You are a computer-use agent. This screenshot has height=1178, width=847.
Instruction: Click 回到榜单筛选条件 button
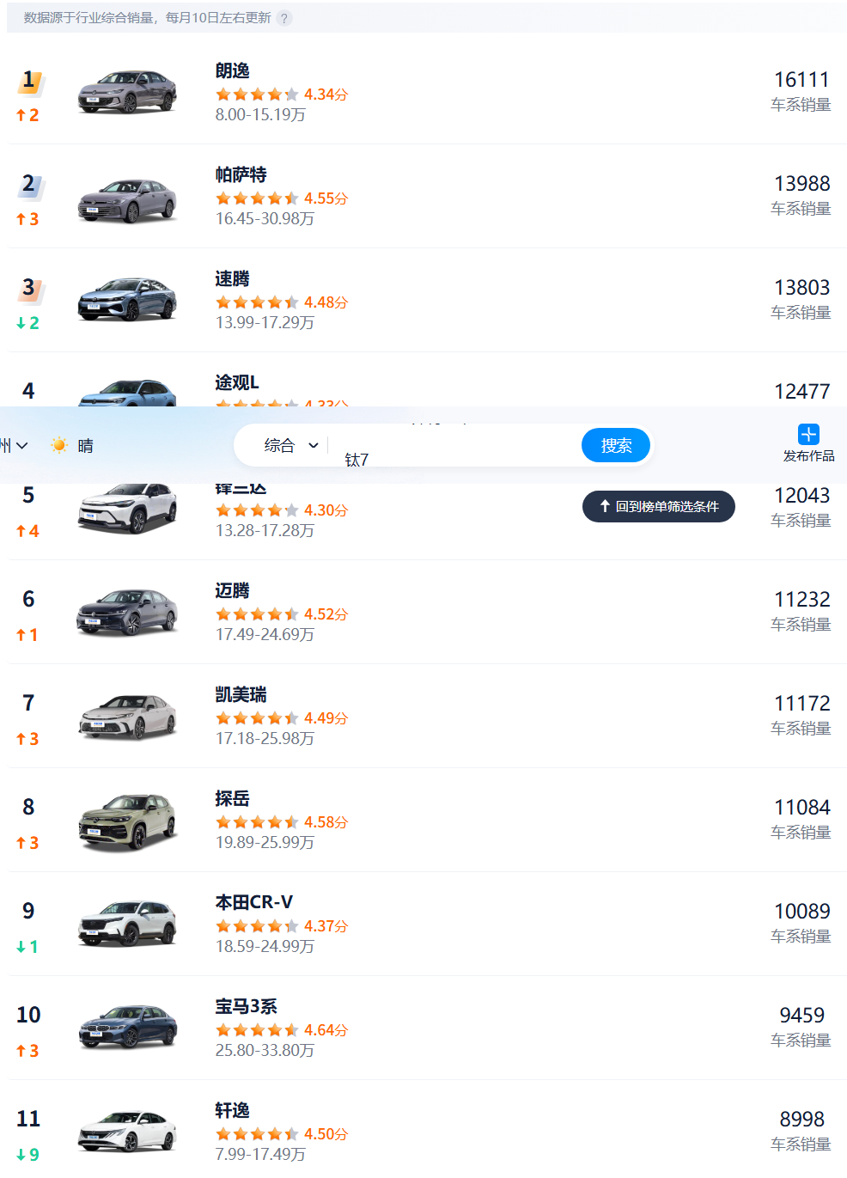[659, 507]
